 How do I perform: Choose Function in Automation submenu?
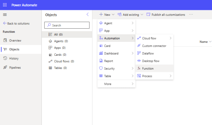point(154,68)
